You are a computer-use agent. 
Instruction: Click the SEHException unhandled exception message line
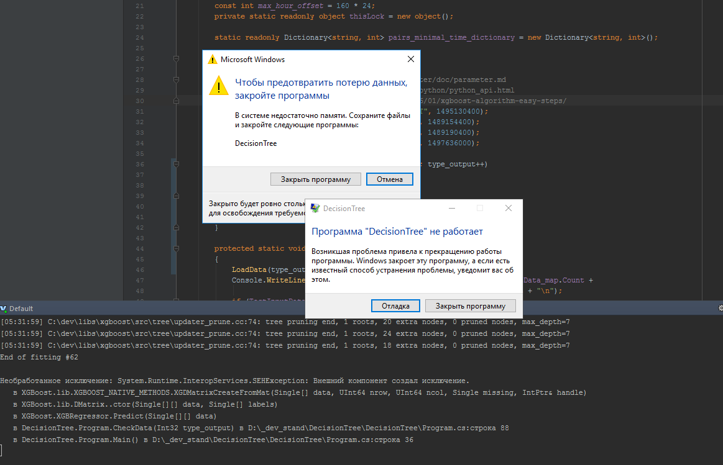pyautogui.click(x=235, y=381)
